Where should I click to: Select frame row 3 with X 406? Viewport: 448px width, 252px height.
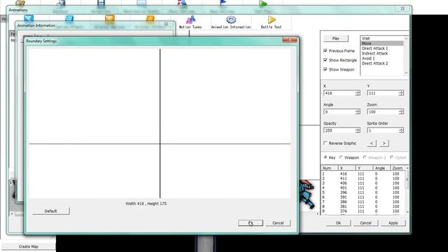click(363, 183)
